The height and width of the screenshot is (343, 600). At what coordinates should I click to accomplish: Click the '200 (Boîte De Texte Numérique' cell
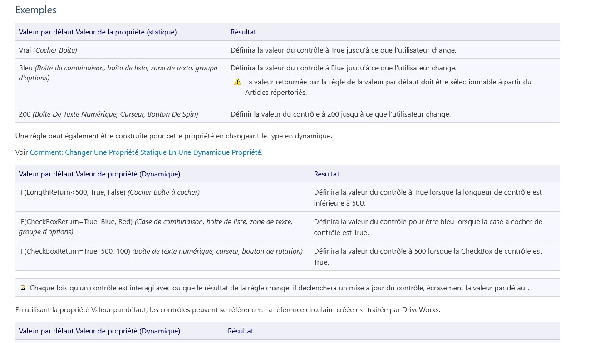point(108,114)
